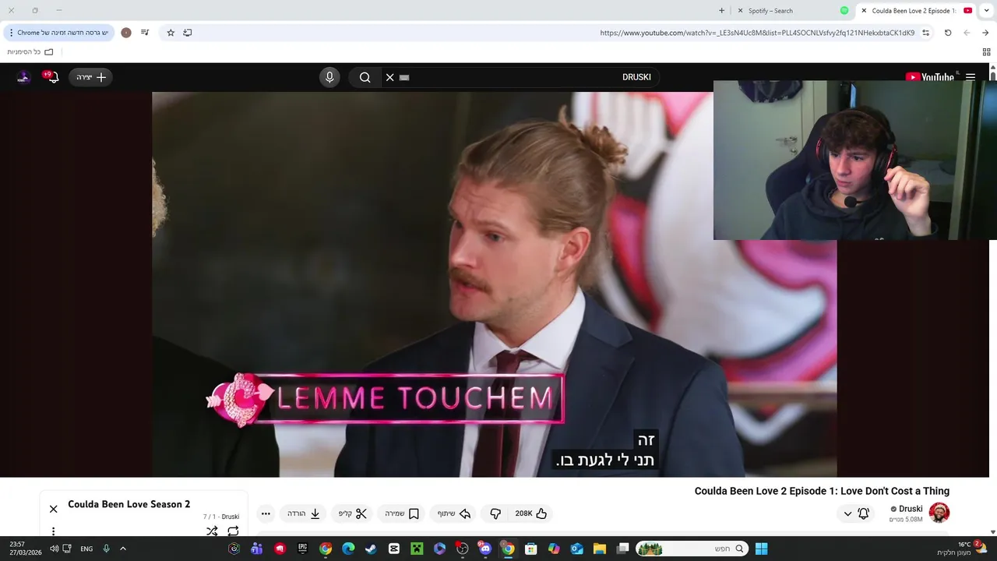
Task: Toggle playlist loop
Action: tap(233, 531)
